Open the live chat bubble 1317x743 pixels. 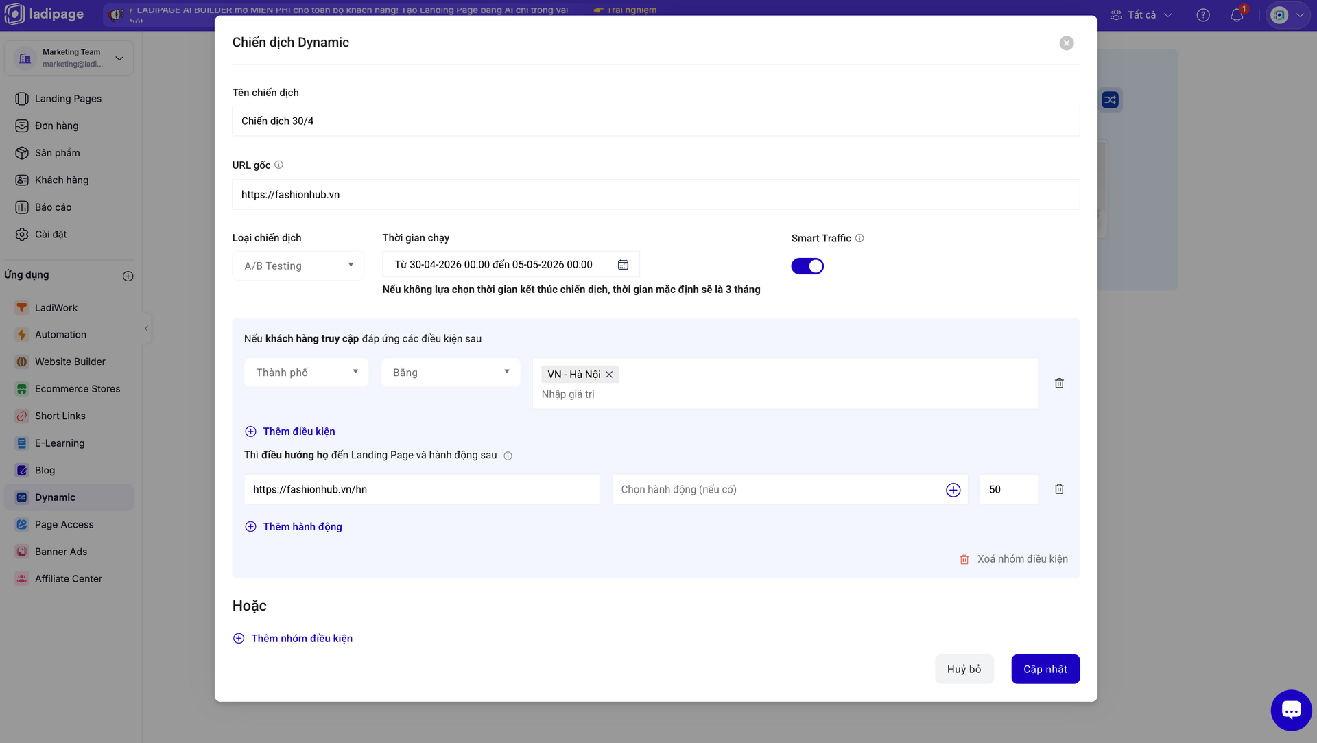point(1291,711)
